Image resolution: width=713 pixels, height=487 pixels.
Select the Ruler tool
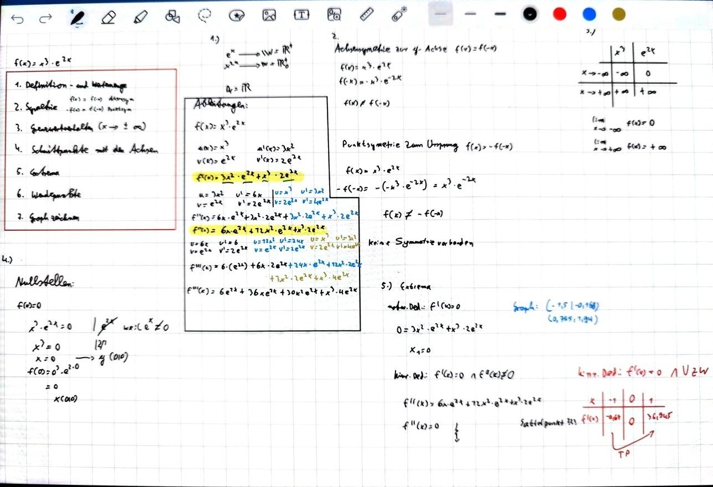(367, 14)
